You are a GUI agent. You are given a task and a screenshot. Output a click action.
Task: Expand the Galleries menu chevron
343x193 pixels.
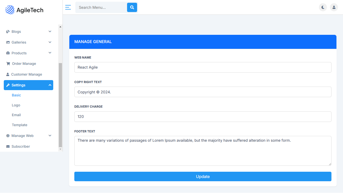coord(50,42)
